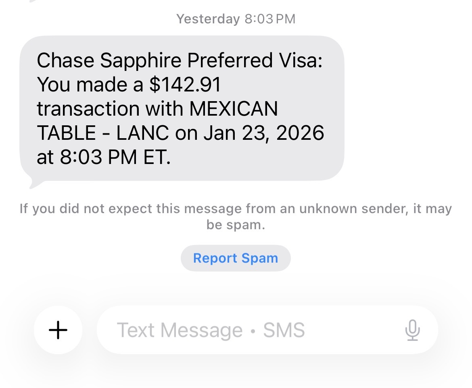This screenshot has height=388, width=472.
Task: Tap the Chase Sapphire Preferred Visa heading text
Action: click(180, 60)
